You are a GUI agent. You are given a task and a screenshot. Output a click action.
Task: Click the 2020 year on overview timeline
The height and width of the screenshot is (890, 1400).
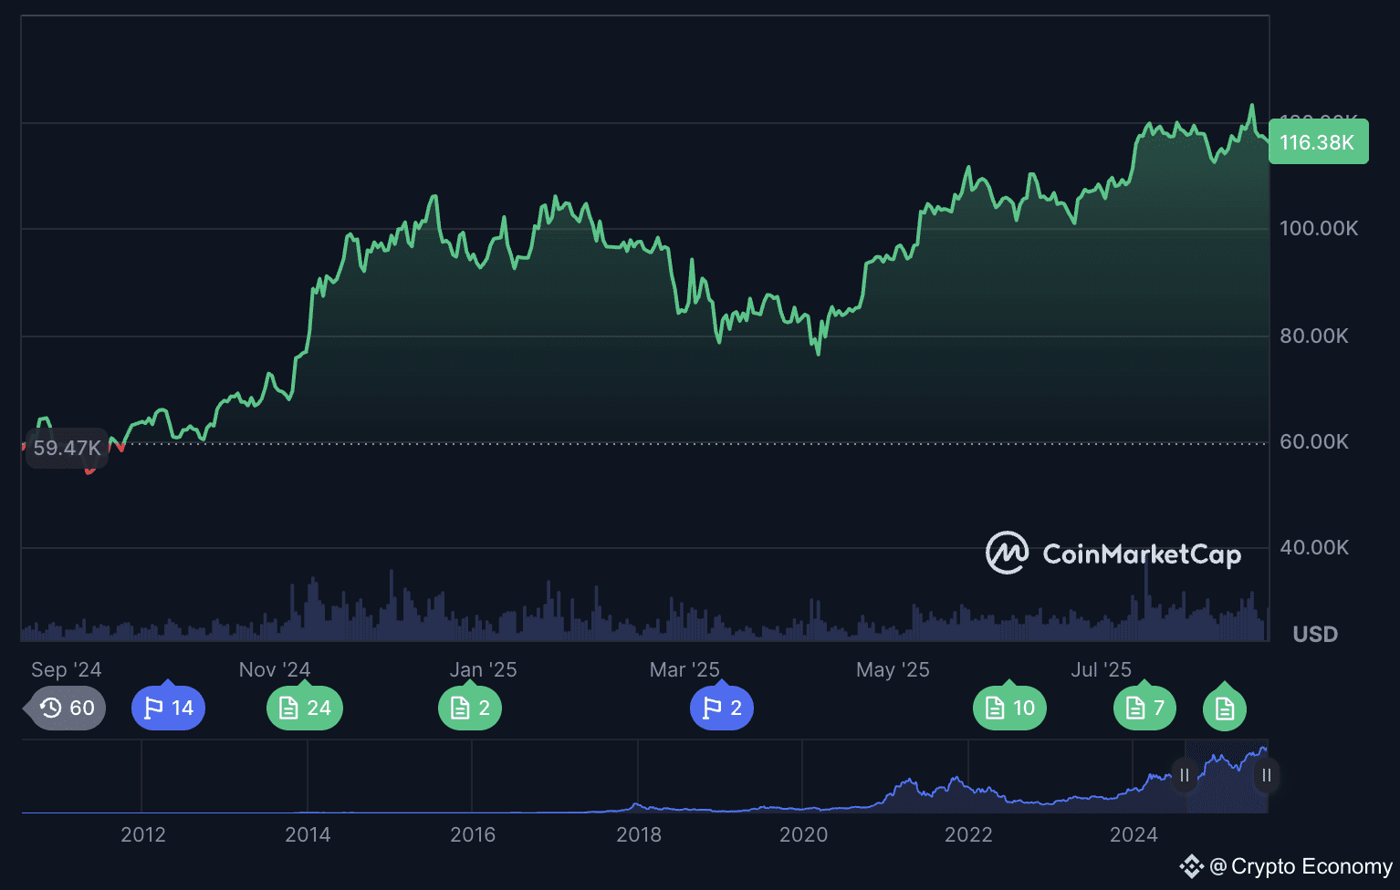point(803,834)
